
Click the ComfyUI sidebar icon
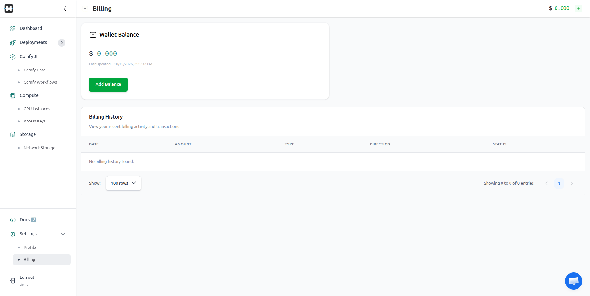pyautogui.click(x=13, y=57)
